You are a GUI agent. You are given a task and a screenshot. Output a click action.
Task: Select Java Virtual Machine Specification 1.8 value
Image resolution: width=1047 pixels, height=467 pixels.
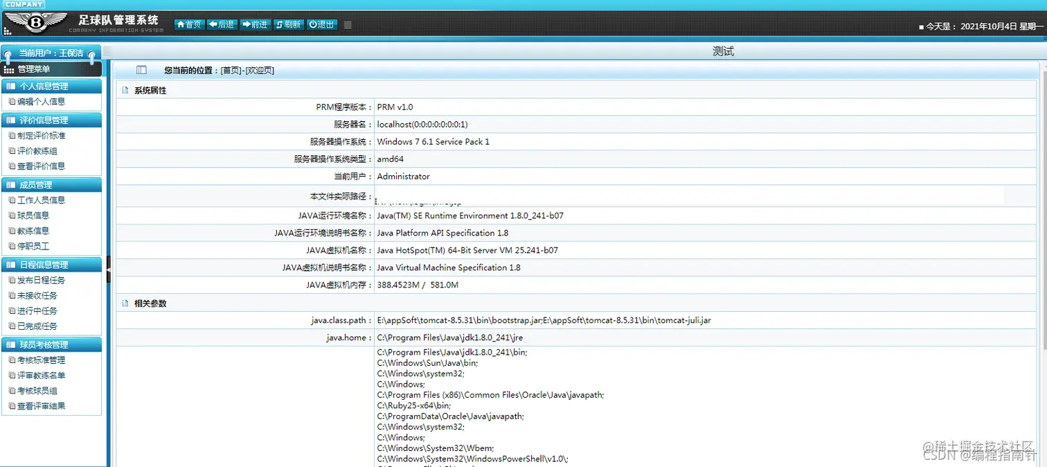coord(449,267)
